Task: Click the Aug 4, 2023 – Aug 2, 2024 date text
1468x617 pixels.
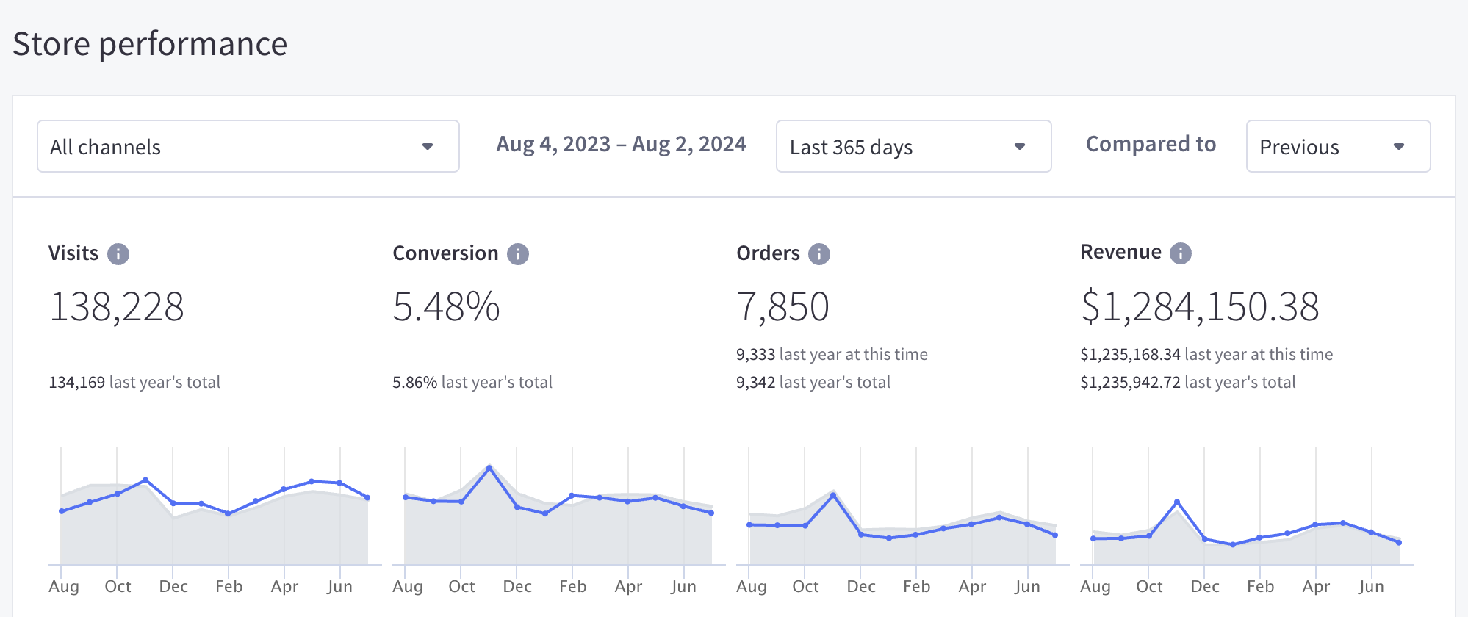Action: [x=621, y=144]
